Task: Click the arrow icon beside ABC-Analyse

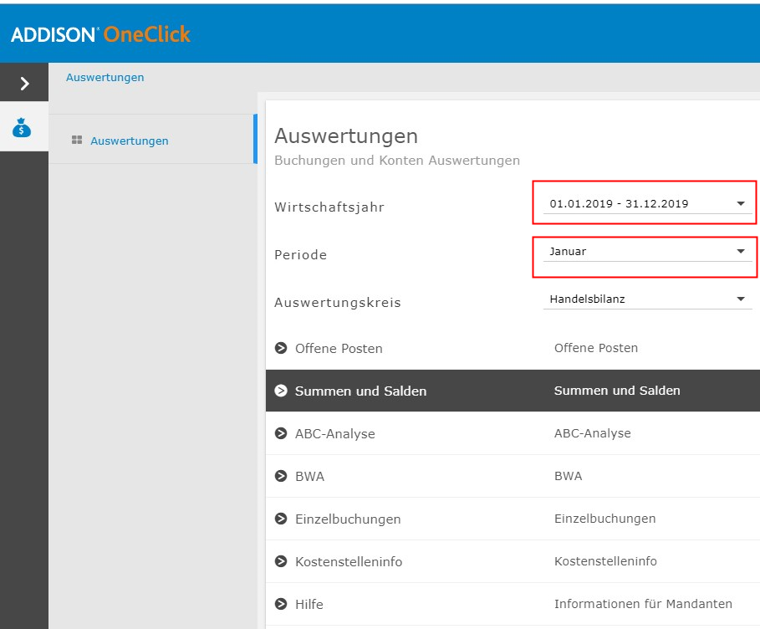Action: 281,433
